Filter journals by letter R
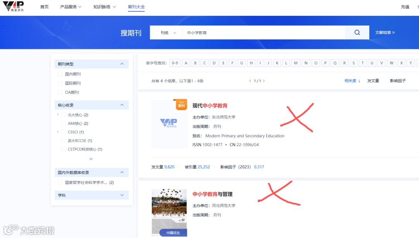 click(x=345, y=63)
